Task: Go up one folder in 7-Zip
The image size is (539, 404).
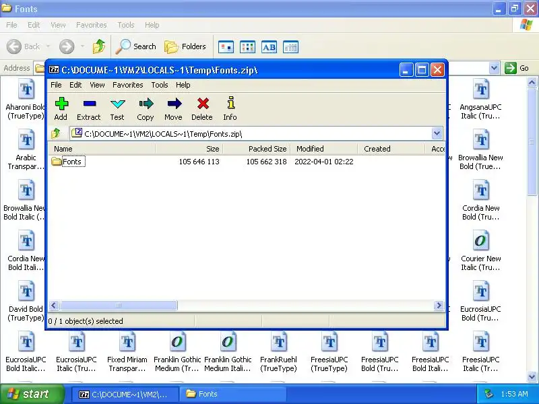Action: point(56,133)
